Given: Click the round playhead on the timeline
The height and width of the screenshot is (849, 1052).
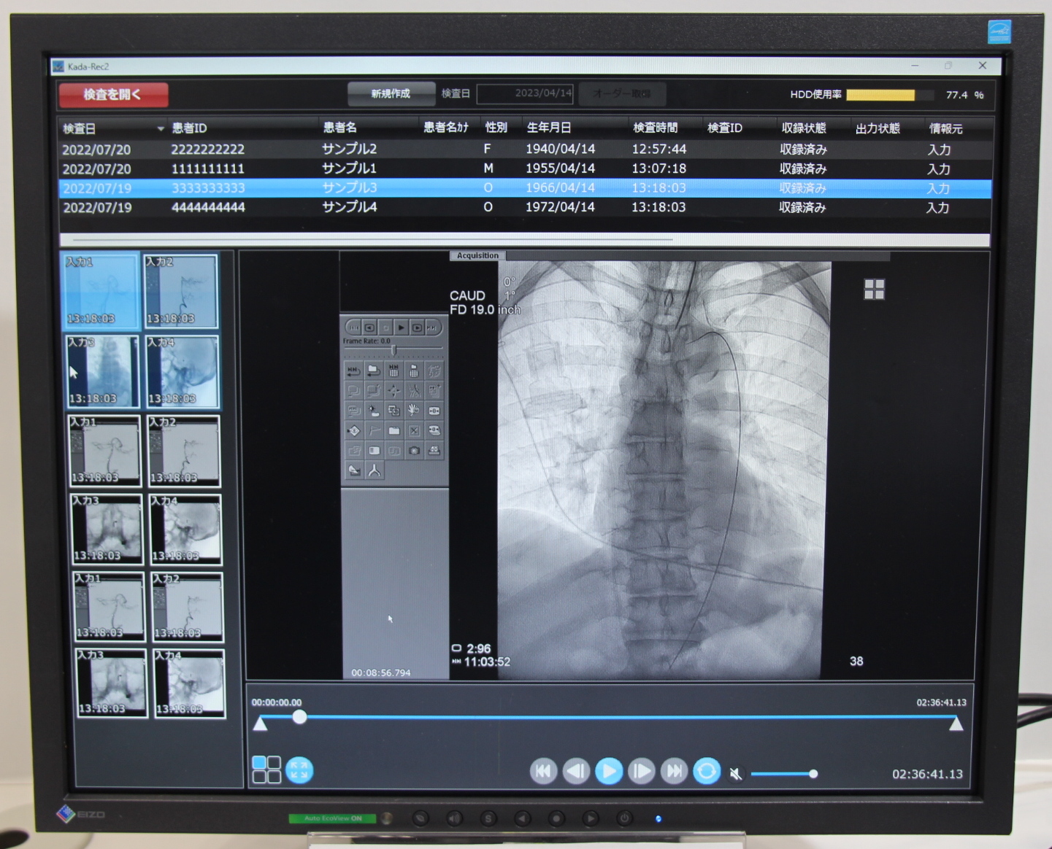Looking at the screenshot, I should click(x=299, y=718).
